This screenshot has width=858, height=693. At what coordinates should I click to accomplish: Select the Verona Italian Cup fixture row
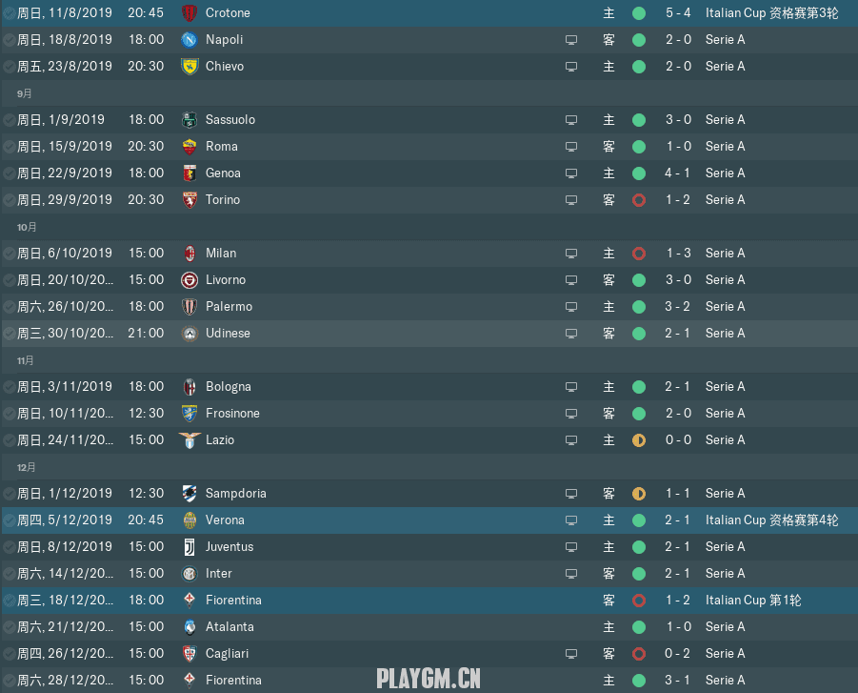pos(429,520)
